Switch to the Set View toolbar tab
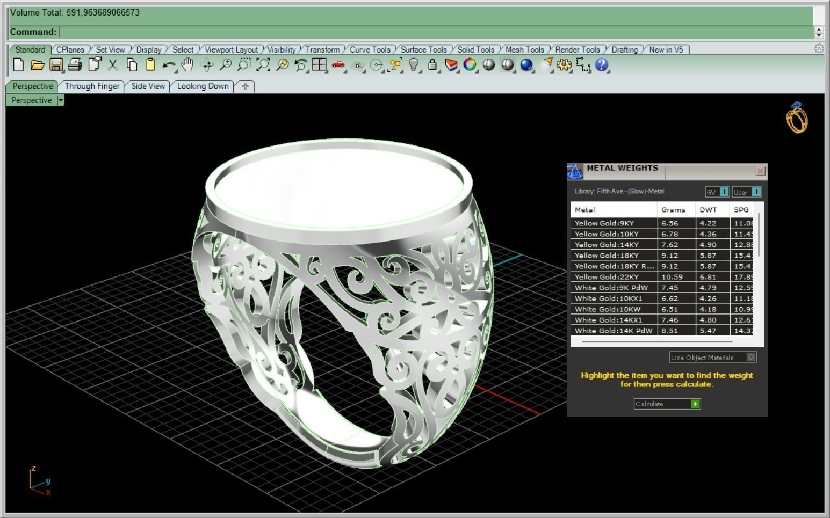 (x=110, y=49)
